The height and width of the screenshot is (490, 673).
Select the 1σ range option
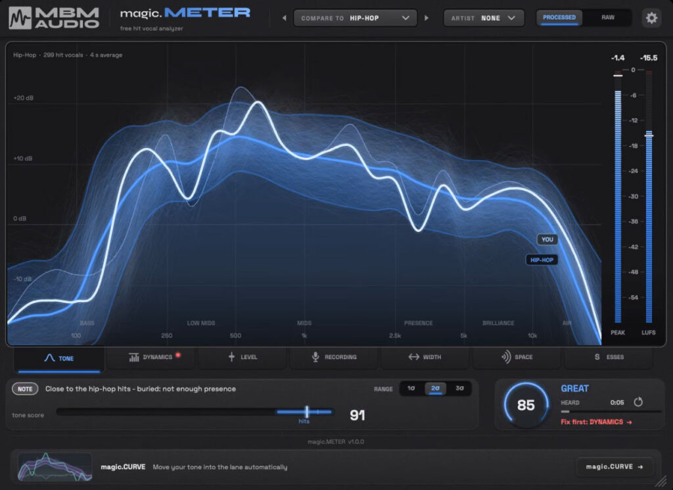click(x=411, y=388)
